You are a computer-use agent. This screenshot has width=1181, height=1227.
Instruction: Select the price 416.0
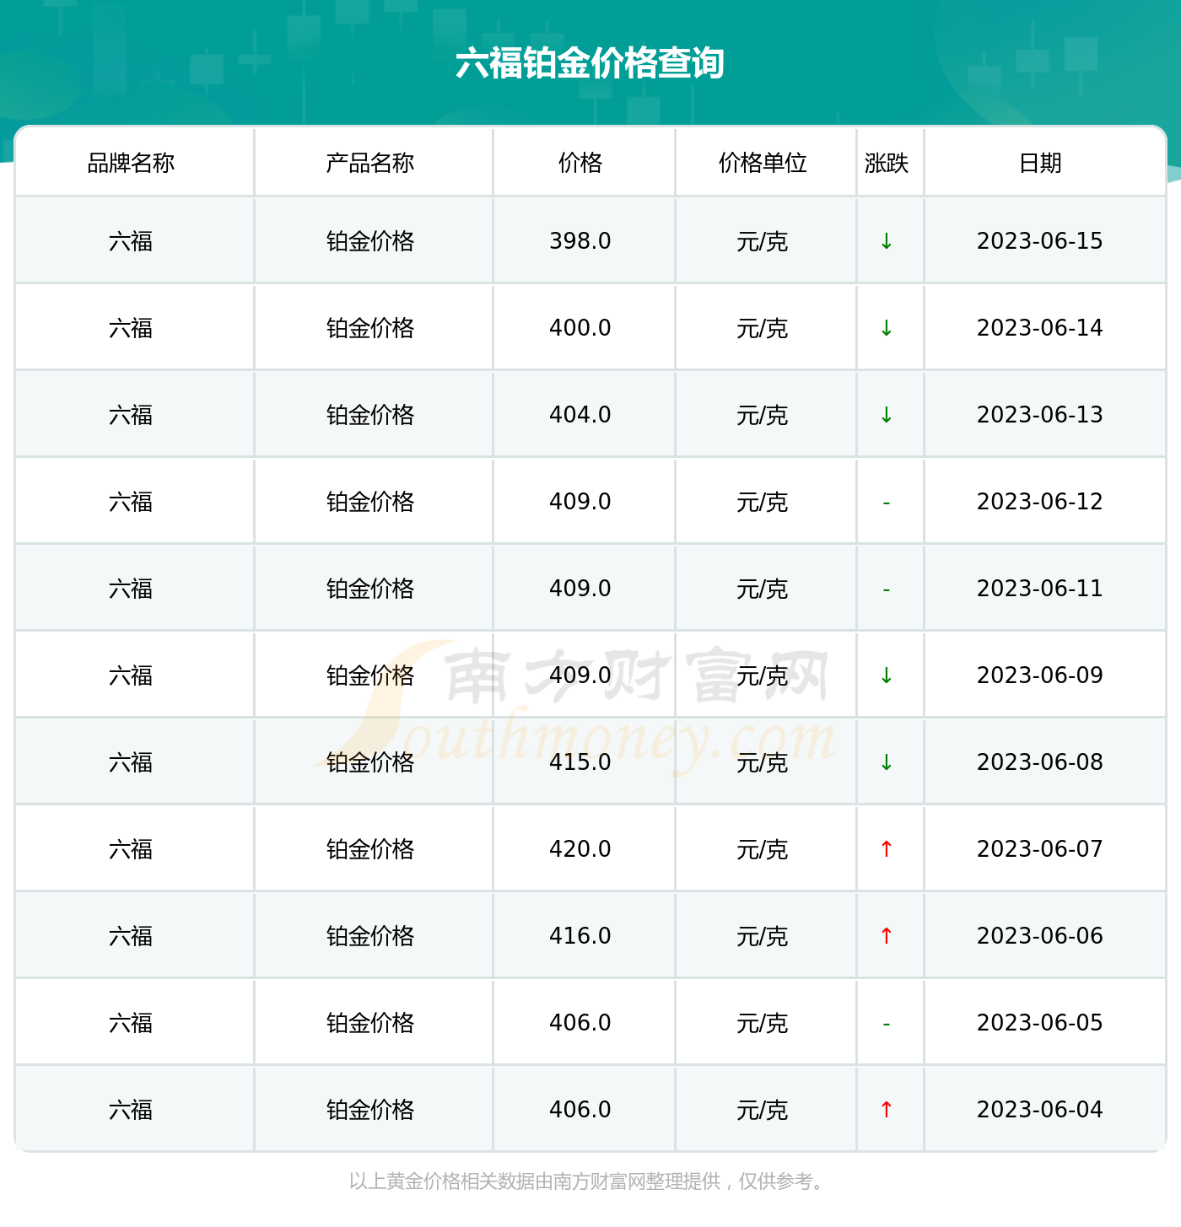pos(580,936)
